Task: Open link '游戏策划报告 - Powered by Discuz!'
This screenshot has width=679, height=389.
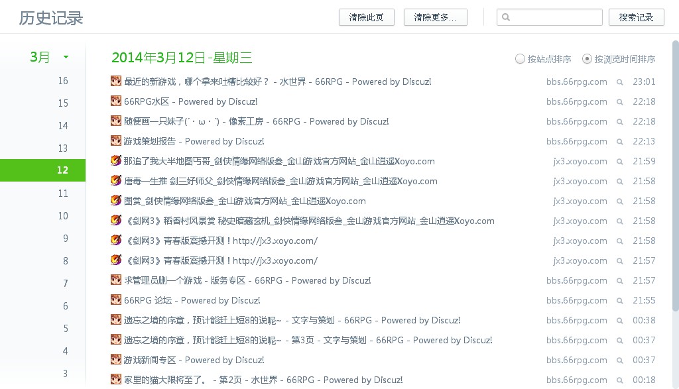Action: (194, 141)
